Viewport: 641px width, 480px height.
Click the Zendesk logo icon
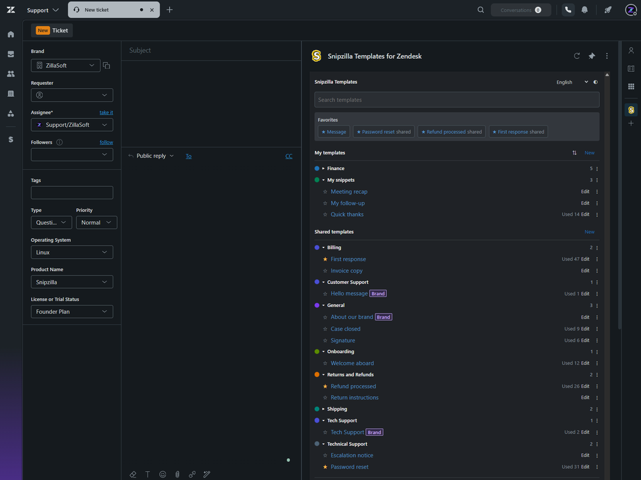coord(11,10)
